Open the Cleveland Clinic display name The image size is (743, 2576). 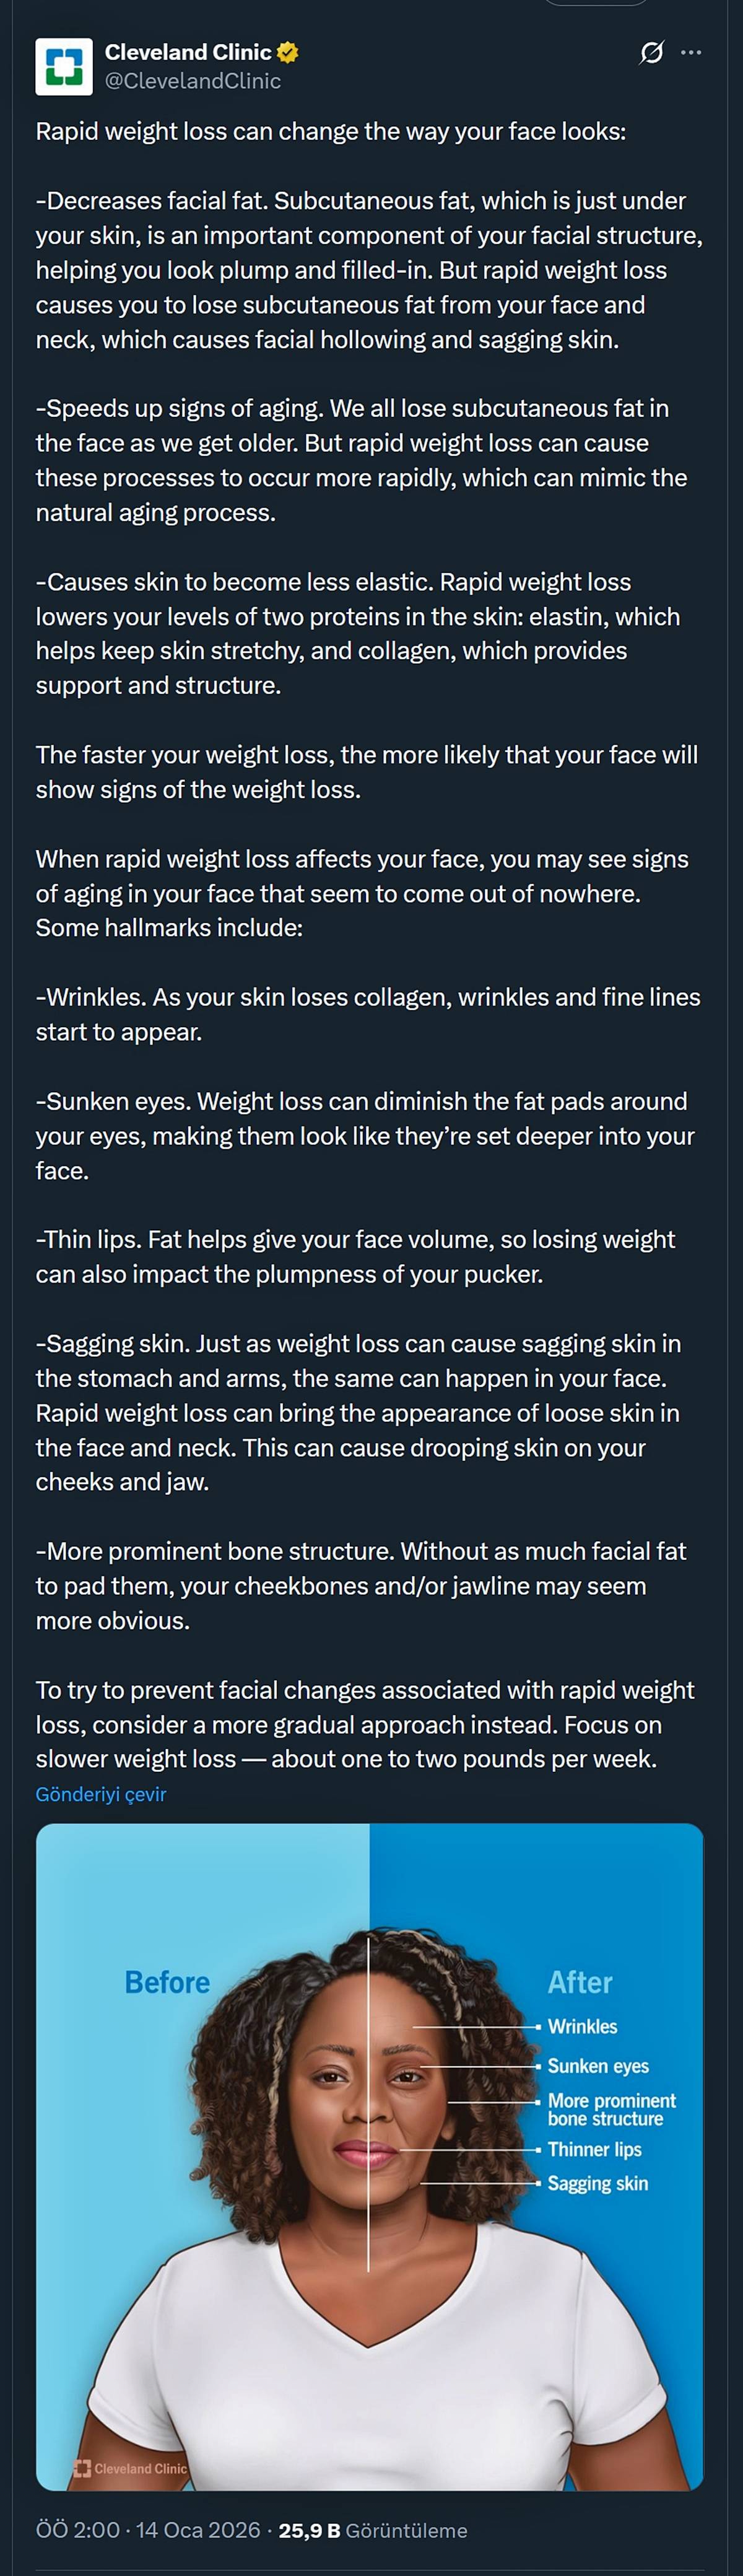[188, 52]
